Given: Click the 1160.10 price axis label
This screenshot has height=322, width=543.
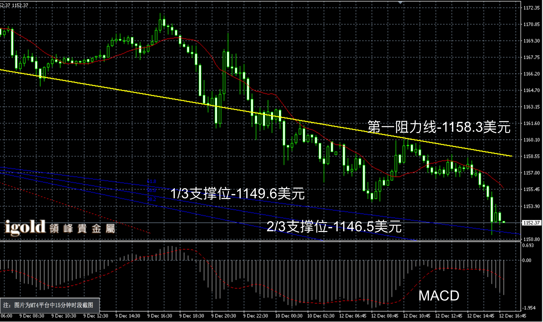Looking at the screenshot, I should [531, 140].
